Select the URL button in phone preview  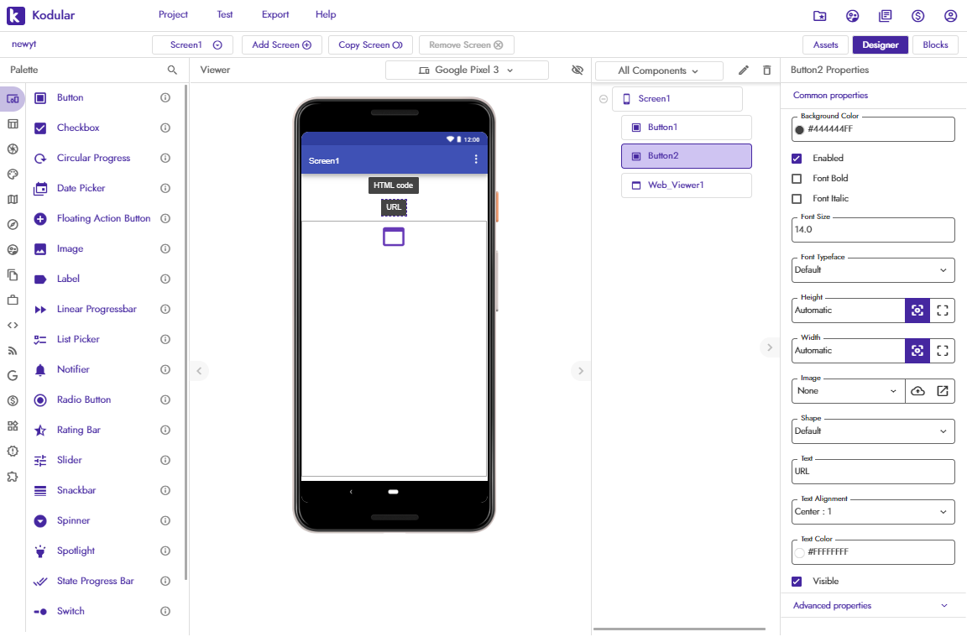coord(394,207)
